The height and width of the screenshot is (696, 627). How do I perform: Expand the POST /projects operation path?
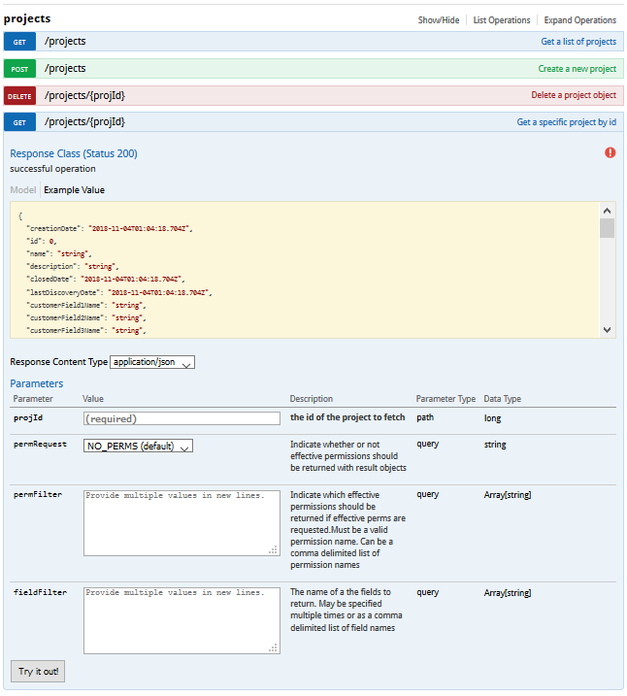click(x=65, y=69)
